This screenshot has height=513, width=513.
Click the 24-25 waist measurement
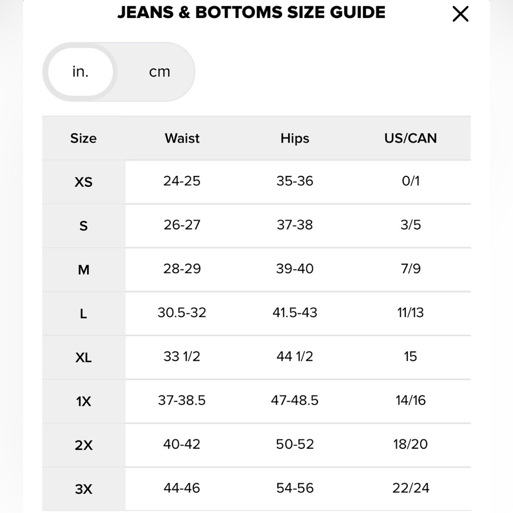182,181
